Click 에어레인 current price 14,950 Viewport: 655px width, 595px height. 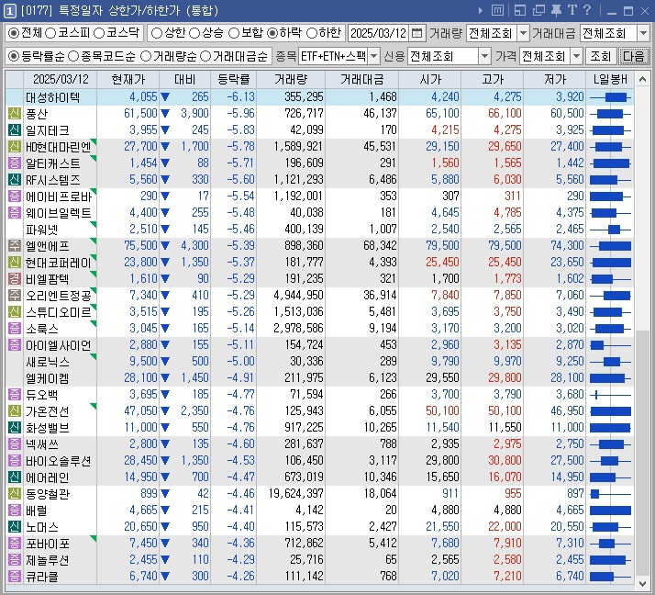[140, 477]
